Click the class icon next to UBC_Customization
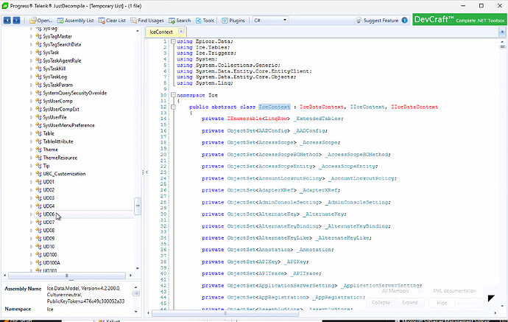508x322 pixels. [x=38, y=174]
